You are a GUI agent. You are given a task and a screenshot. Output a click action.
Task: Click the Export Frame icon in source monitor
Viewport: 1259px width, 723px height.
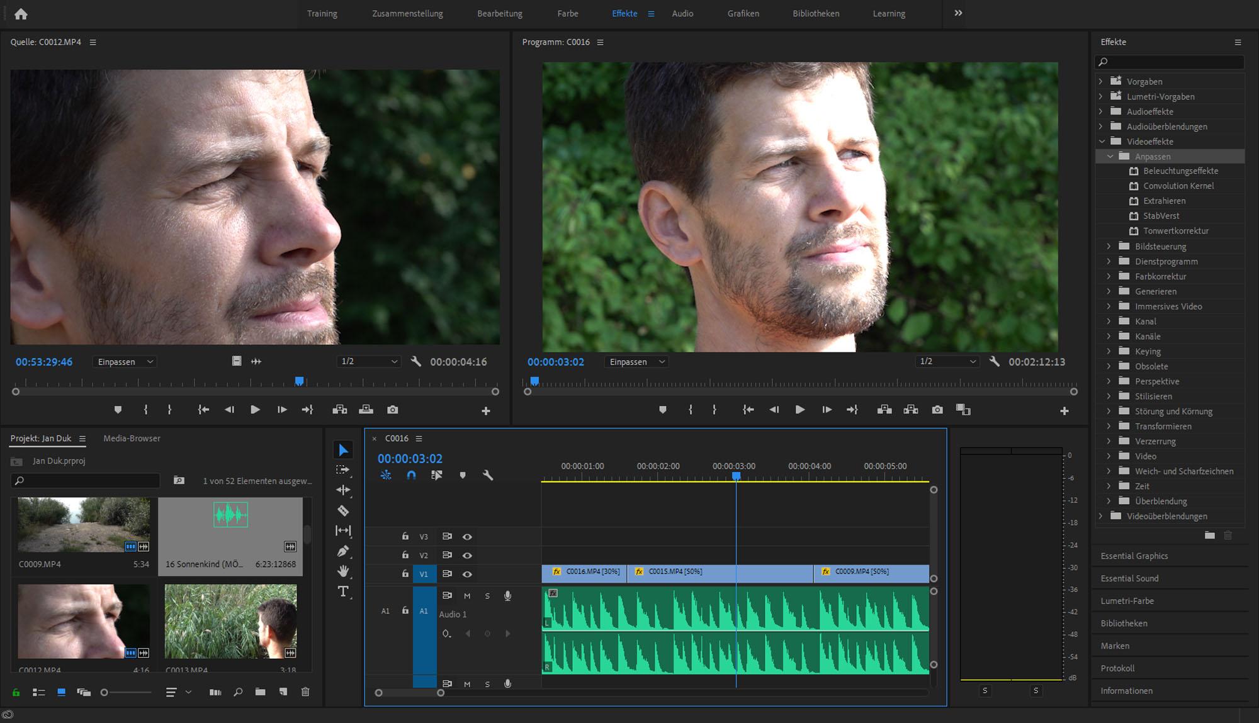(x=391, y=409)
